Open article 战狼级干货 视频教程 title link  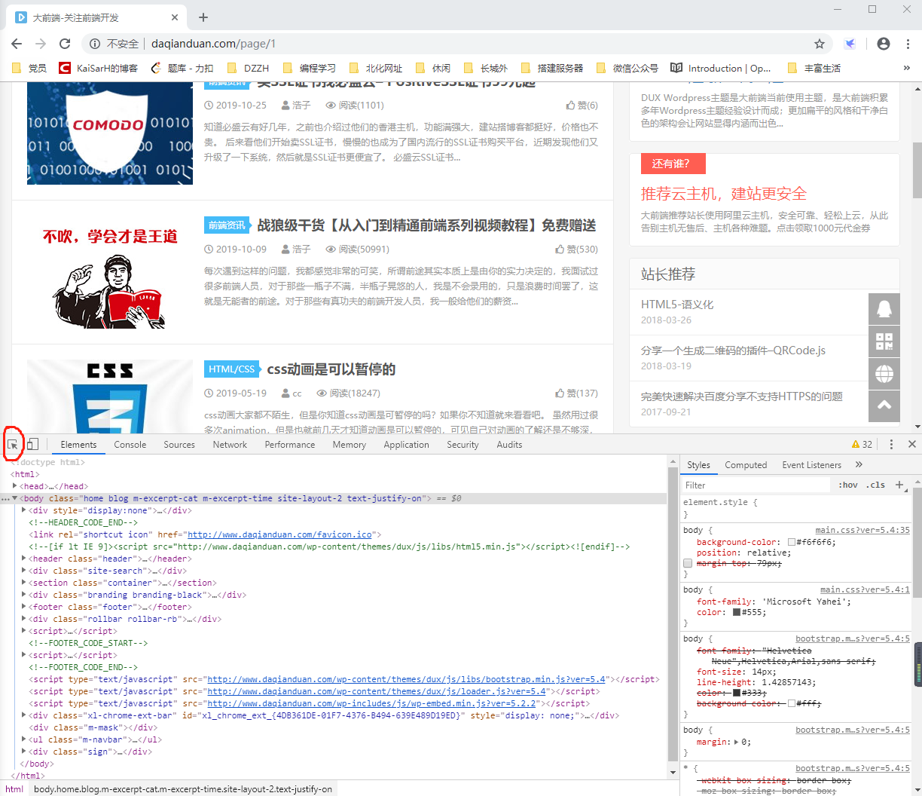click(426, 225)
